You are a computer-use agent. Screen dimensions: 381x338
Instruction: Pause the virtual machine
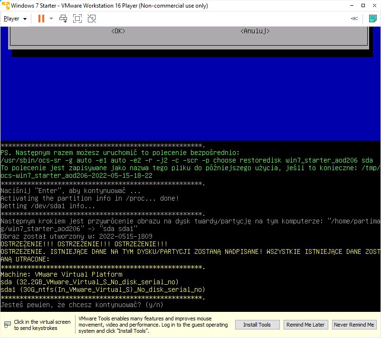pos(41,19)
